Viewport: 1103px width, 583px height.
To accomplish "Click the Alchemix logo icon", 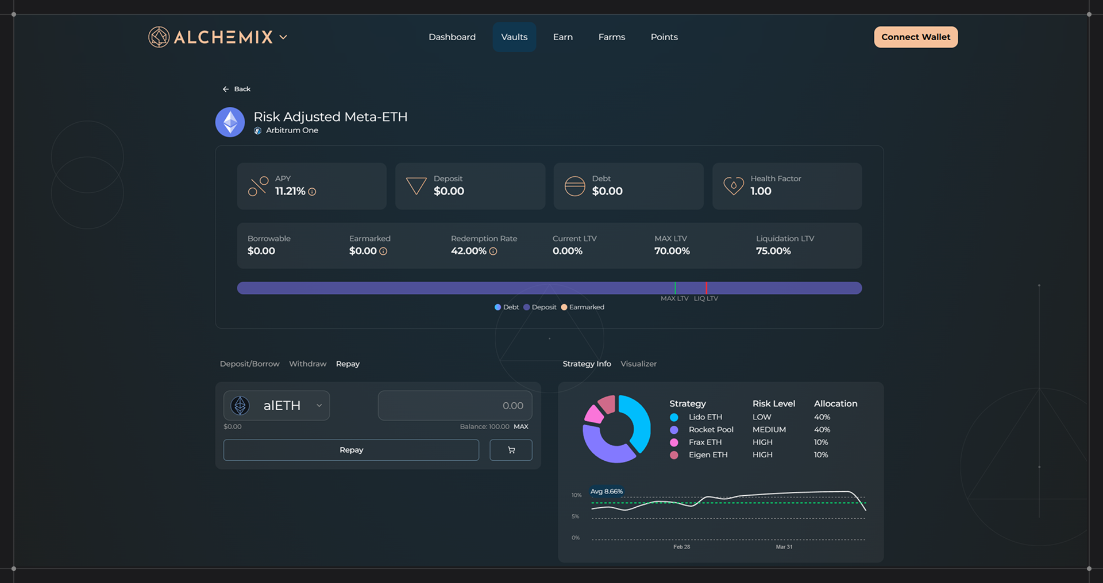I will [159, 37].
